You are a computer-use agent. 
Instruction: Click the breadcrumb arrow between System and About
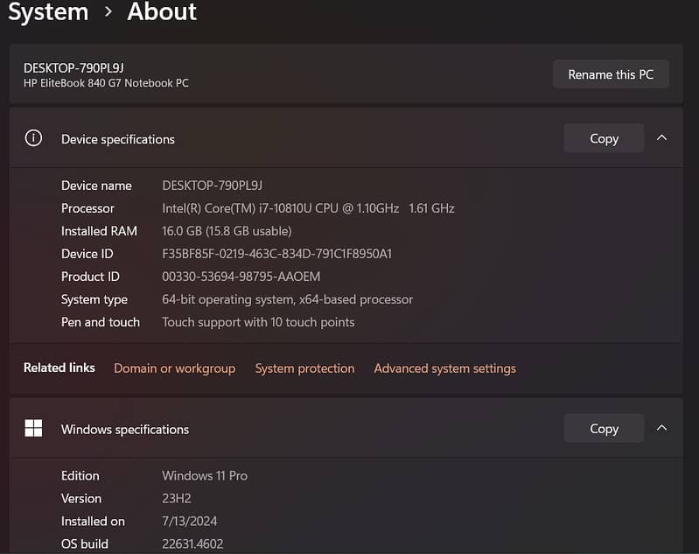click(108, 12)
